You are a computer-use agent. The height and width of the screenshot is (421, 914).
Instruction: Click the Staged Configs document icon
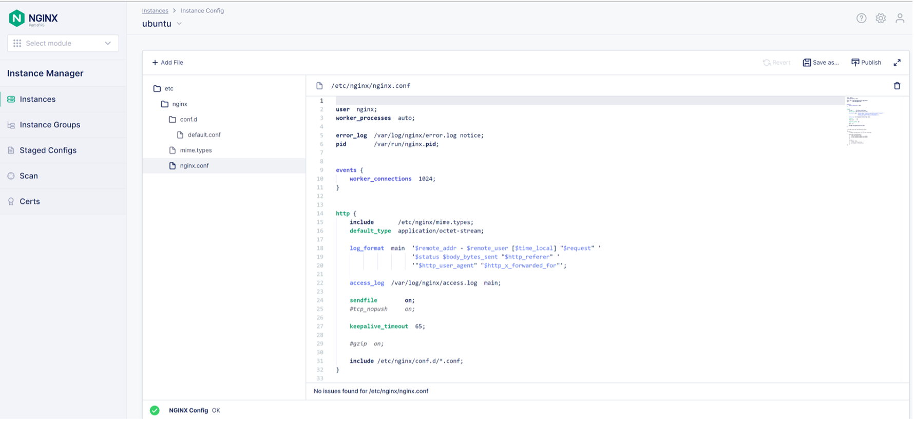(11, 151)
